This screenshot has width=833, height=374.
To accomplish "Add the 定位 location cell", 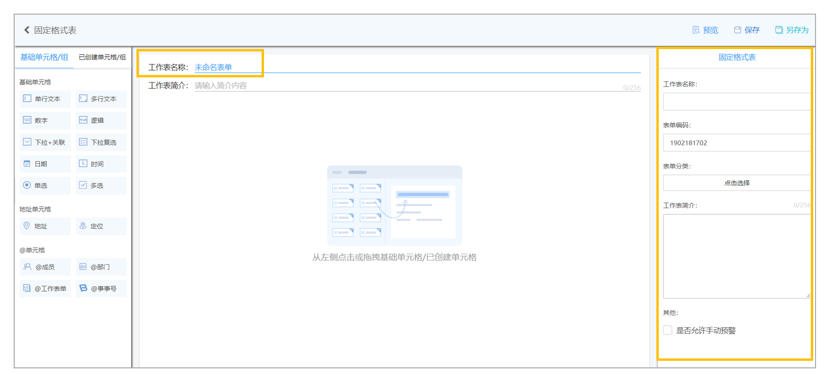I will pos(101,226).
